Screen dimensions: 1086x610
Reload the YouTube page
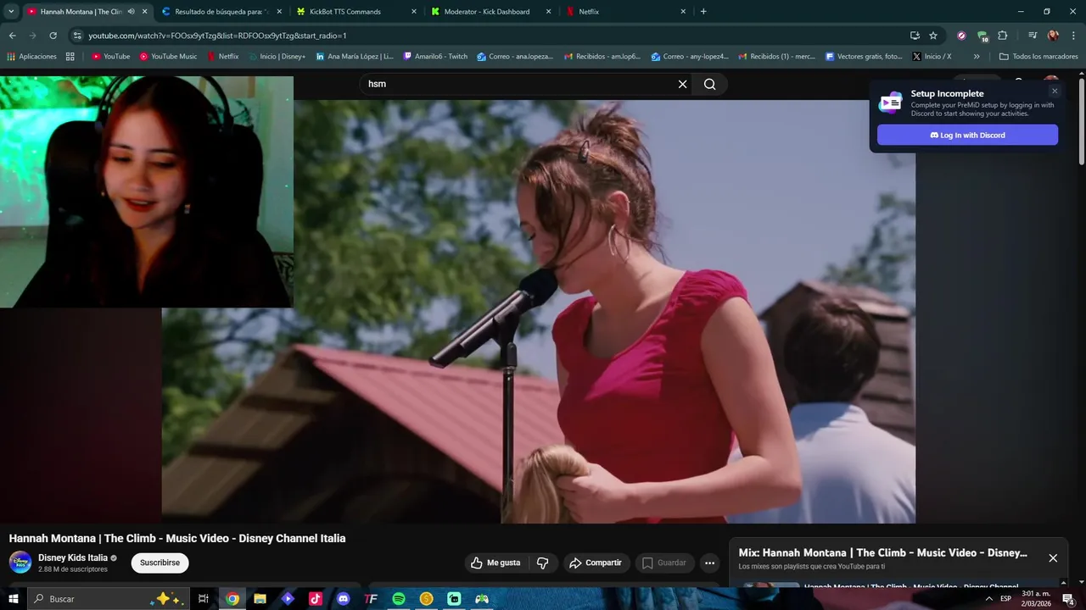click(x=53, y=36)
